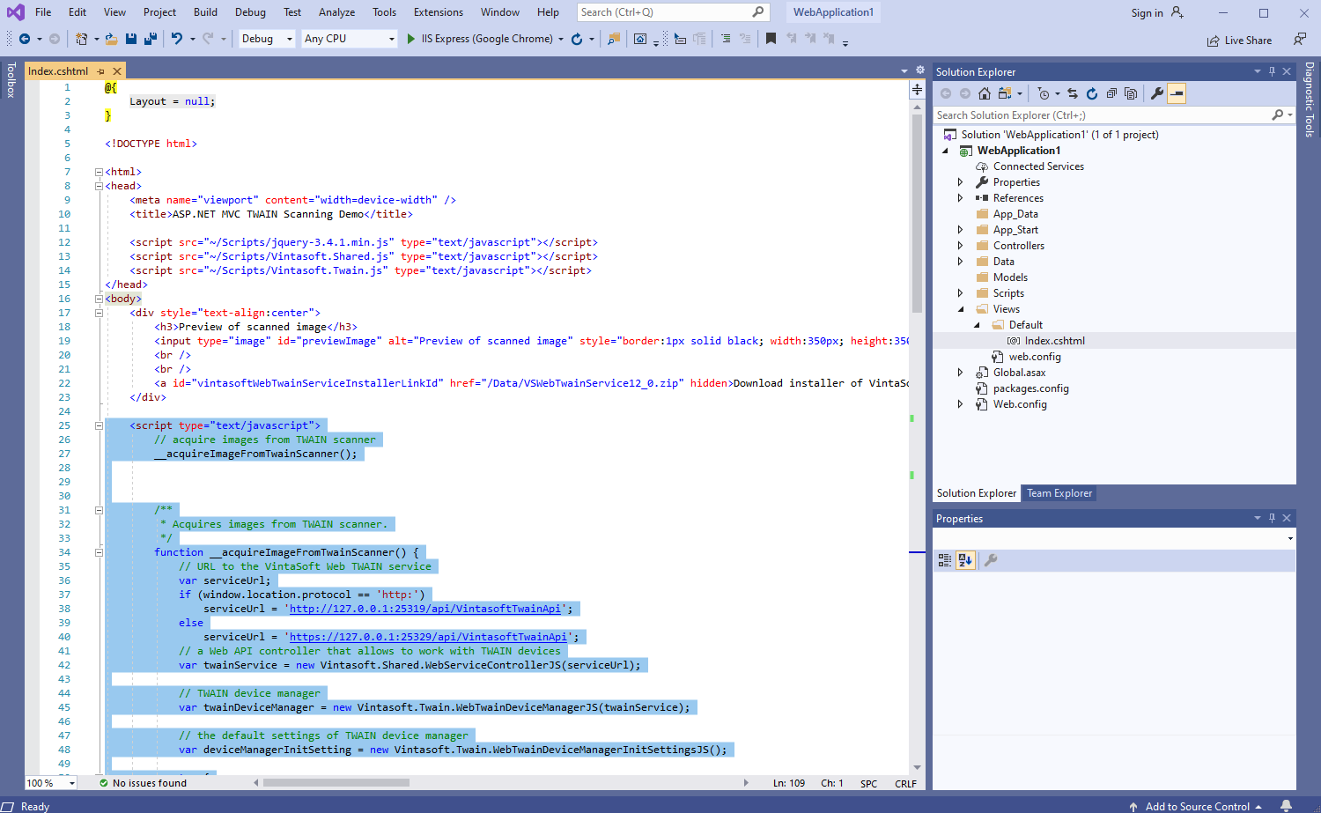Click the CRLF line ending indicator
Screen dimensions: 1321x813
[x=905, y=783]
